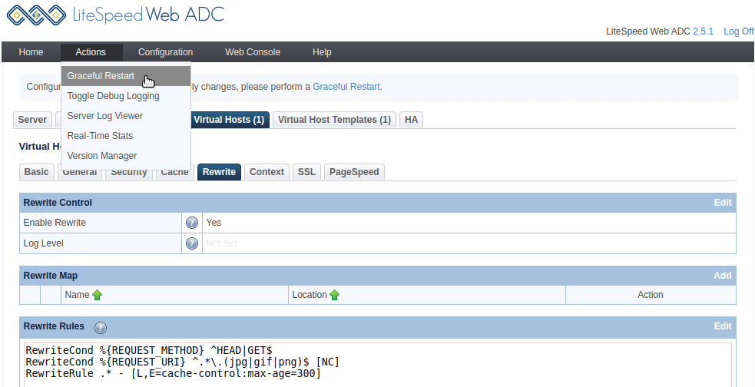The width and height of the screenshot is (755, 387).
Task: Click inside the rewrite rules text box
Action: (378, 365)
